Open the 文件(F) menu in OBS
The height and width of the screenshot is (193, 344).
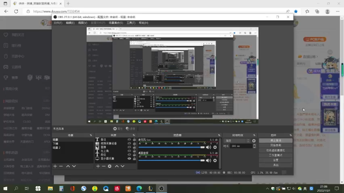(x=58, y=23)
